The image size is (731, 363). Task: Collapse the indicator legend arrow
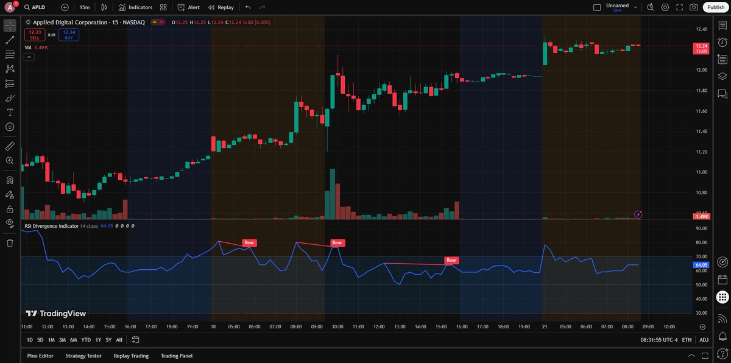click(29, 57)
